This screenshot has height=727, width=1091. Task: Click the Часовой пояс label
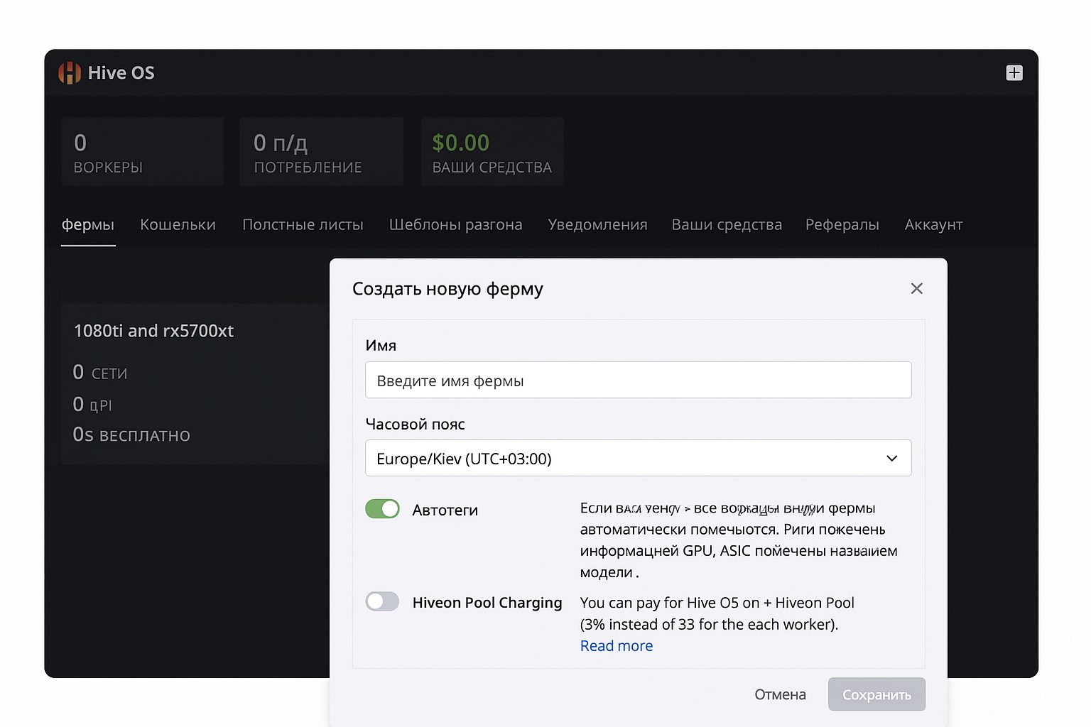415,424
